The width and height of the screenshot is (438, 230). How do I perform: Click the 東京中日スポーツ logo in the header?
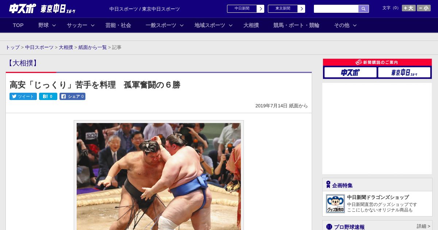click(x=58, y=9)
